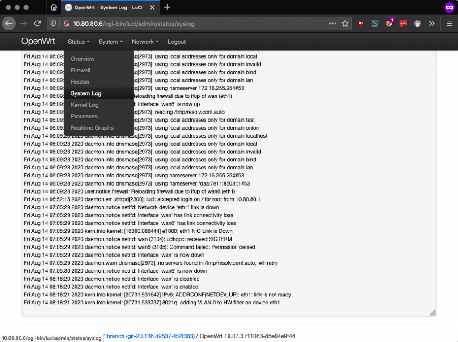The width and height of the screenshot is (458, 342).
Task: Click the forward navigation arrow
Action: click(x=23, y=24)
